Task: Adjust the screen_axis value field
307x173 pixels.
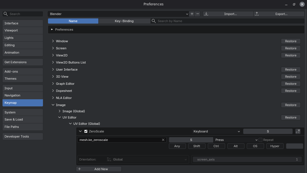Action: tap(247, 159)
